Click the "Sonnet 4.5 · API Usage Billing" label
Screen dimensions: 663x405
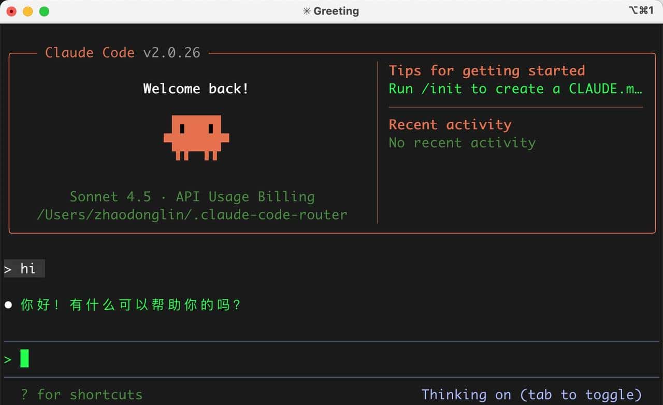point(192,197)
